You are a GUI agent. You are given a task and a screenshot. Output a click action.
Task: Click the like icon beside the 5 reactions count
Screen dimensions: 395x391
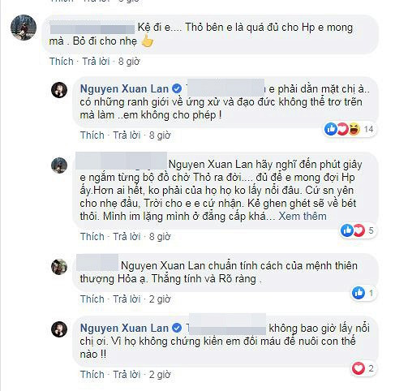(347, 230)
